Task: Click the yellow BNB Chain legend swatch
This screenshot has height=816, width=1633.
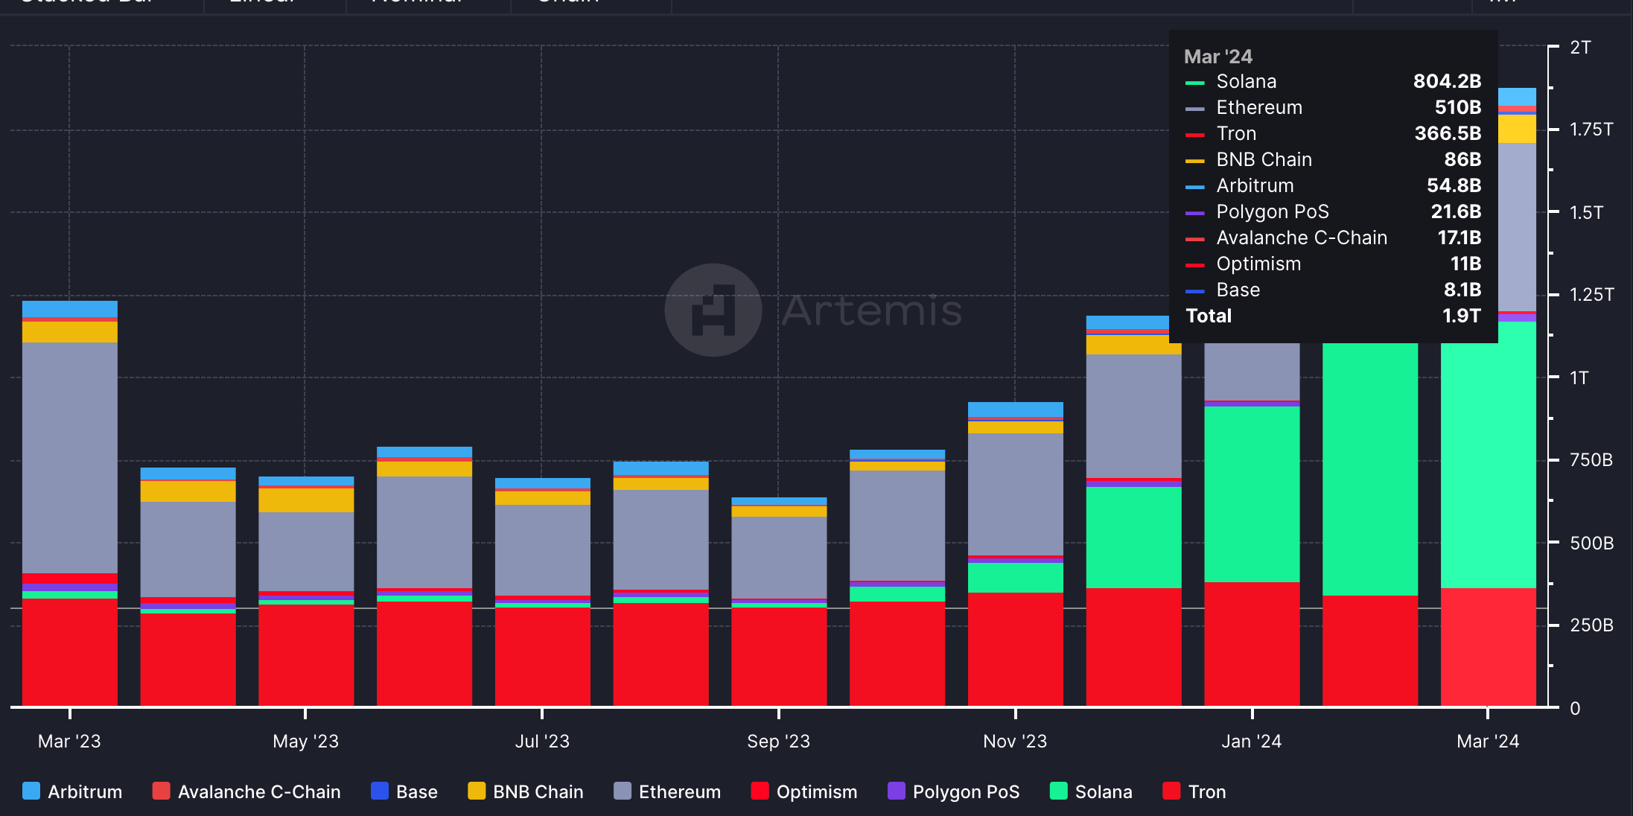Action: 477,791
